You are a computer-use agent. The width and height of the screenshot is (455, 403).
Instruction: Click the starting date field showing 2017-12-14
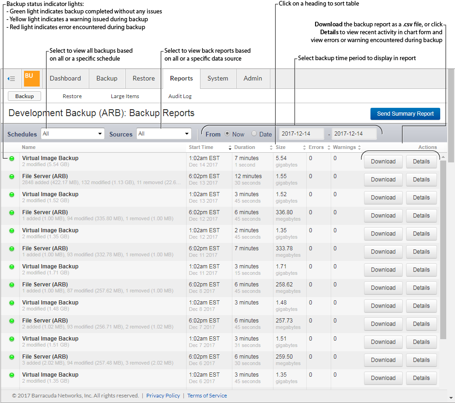tap(301, 133)
